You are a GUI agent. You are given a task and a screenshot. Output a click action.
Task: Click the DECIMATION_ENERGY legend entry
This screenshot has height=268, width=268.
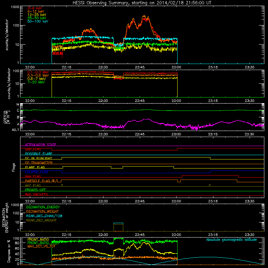[x=43, y=207]
